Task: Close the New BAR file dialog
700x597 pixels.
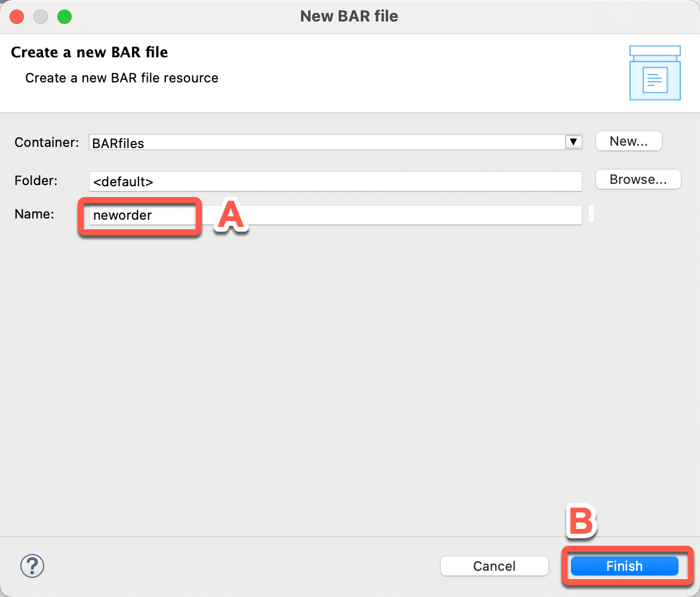Action: (x=17, y=17)
